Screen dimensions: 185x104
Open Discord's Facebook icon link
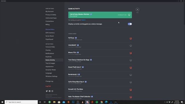(49, 91)
